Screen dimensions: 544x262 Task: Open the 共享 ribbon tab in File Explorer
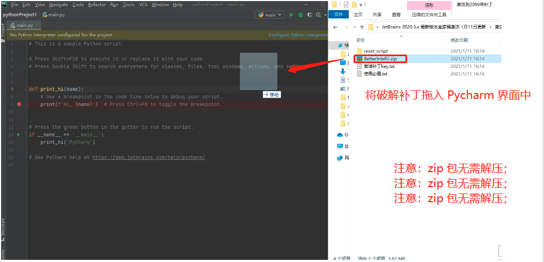click(377, 14)
